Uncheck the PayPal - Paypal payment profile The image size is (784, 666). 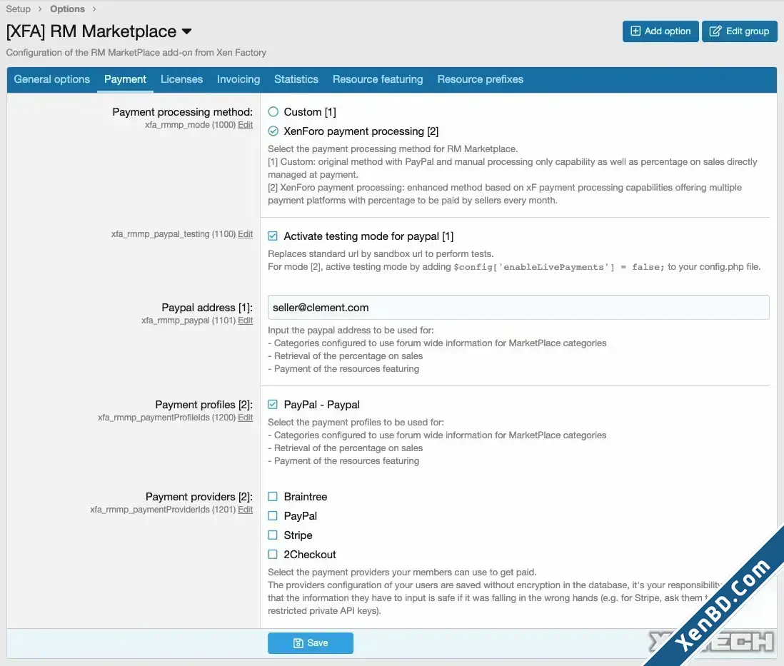click(273, 404)
